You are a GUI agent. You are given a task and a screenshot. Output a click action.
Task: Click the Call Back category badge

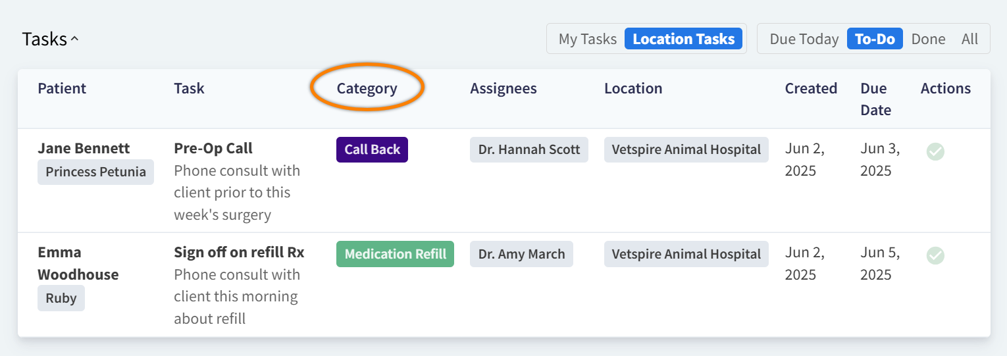[x=372, y=149]
